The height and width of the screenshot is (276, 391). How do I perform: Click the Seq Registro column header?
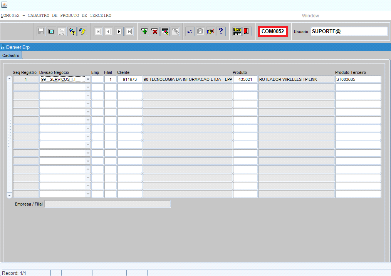24,72
